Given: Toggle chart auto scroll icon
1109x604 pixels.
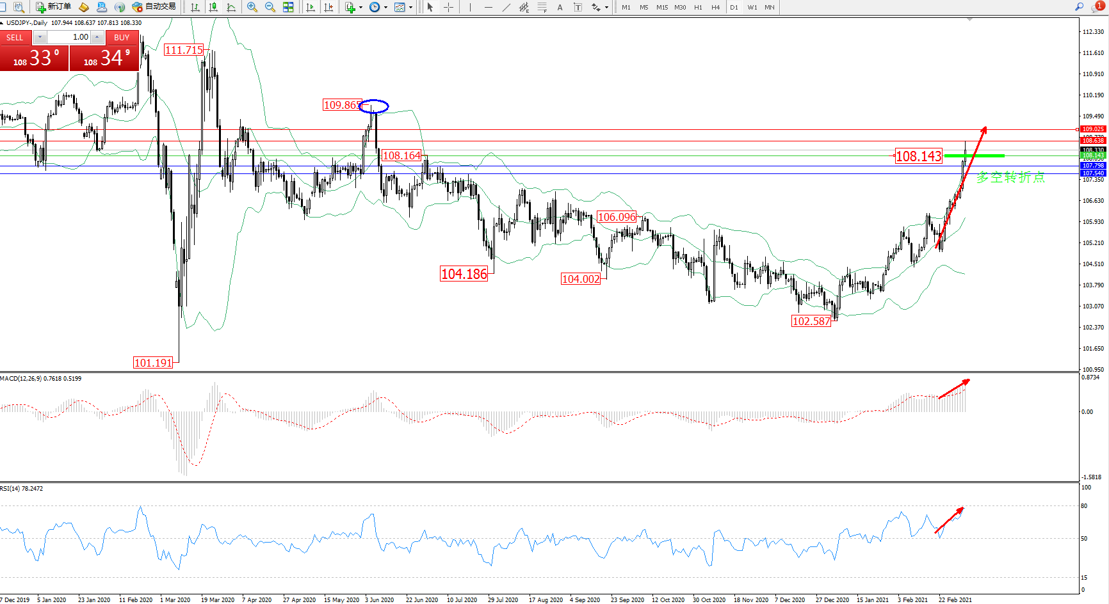Looking at the screenshot, I should point(311,7).
